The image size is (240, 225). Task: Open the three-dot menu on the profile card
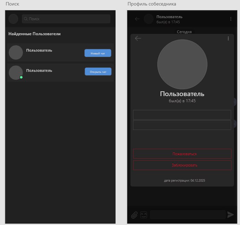click(228, 38)
